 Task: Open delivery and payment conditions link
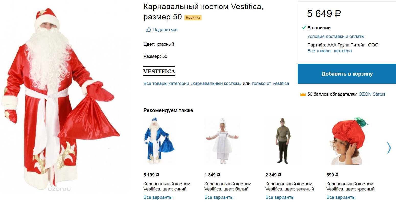[336, 37]
